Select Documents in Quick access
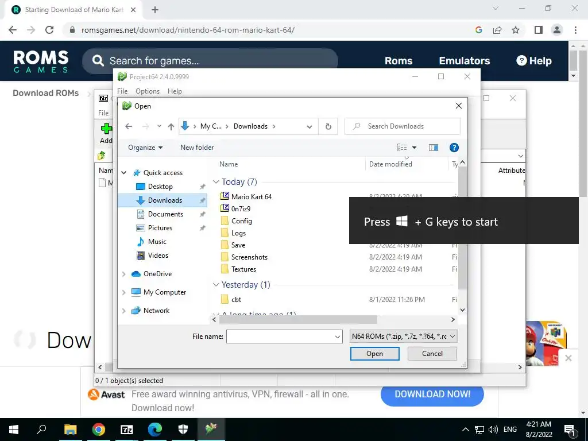The image size is (588, 441). (165, 214)
